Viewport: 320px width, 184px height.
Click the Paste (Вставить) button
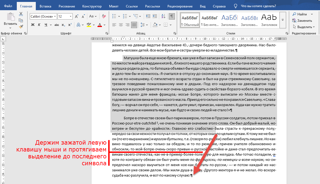(10, 19)
